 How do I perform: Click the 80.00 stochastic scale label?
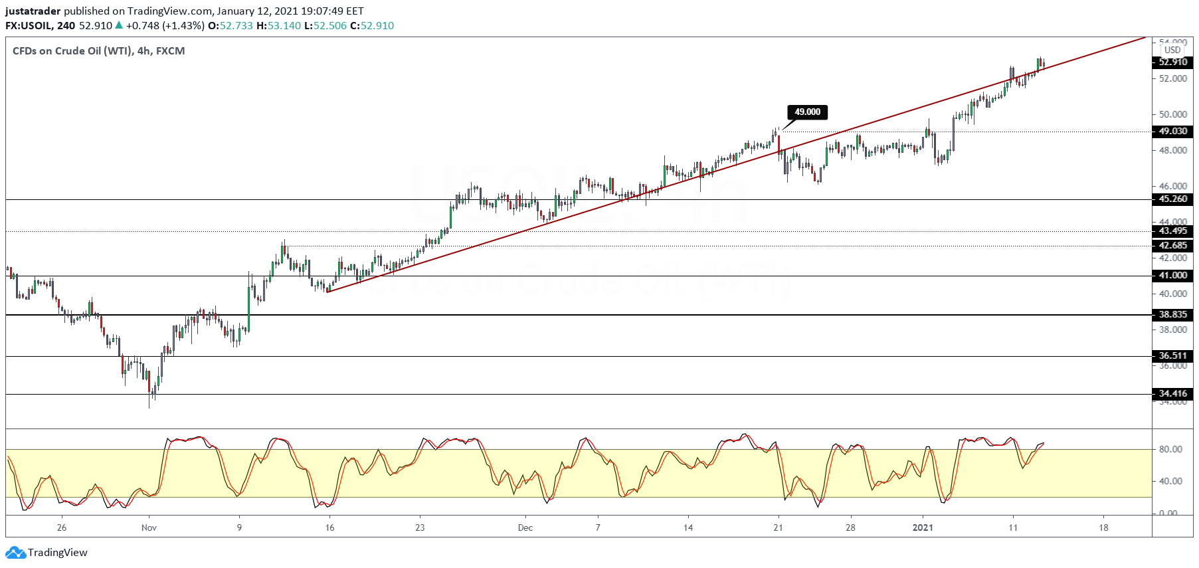click(x=1170, y=449)
